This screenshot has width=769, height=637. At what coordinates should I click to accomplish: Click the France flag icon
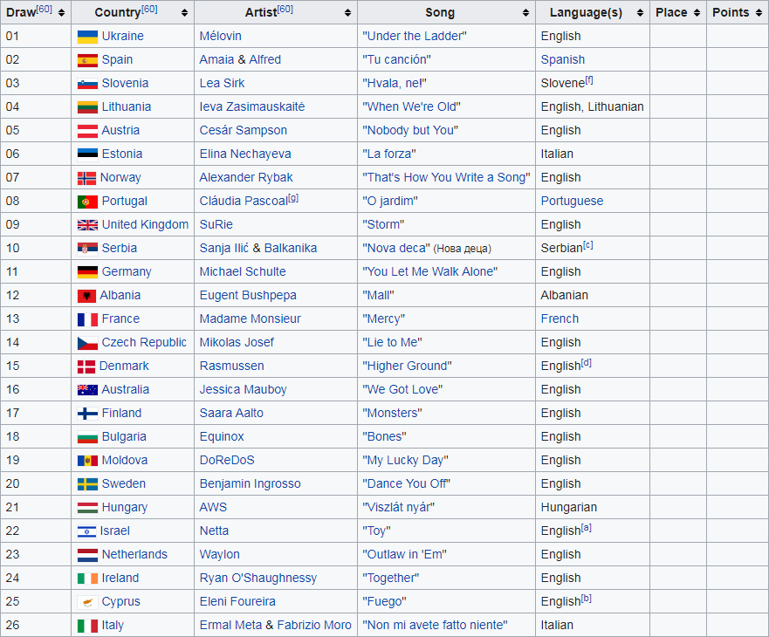pos(87,319)
